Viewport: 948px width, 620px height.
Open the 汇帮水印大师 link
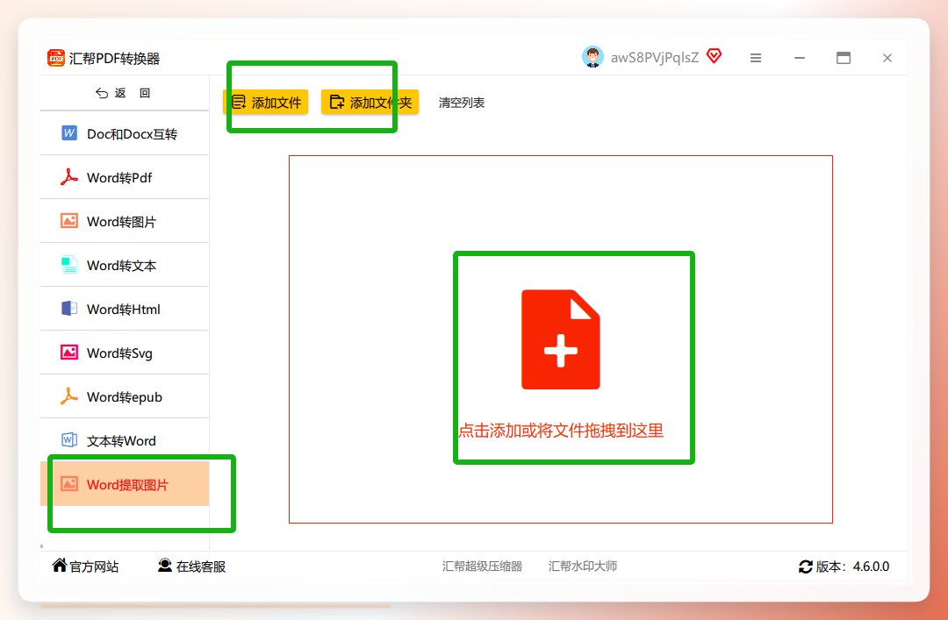click(582, 567)
